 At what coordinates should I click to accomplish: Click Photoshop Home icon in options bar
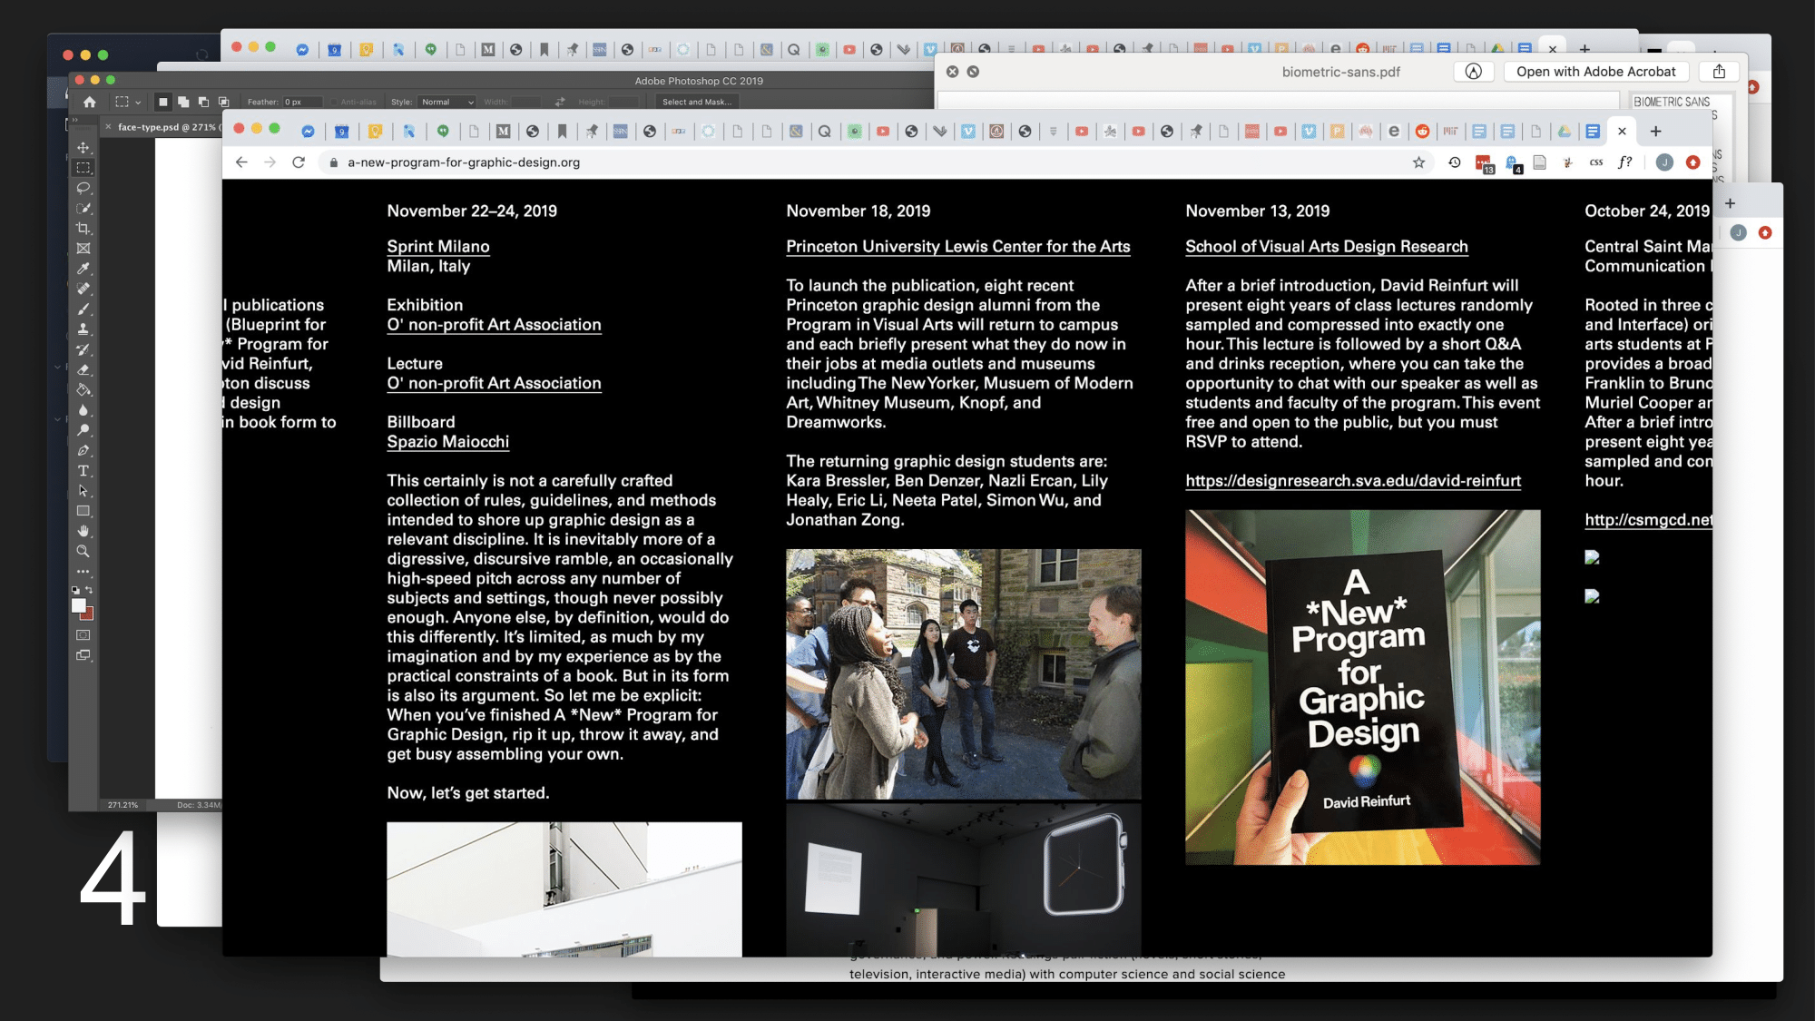[x=90, y=102]
